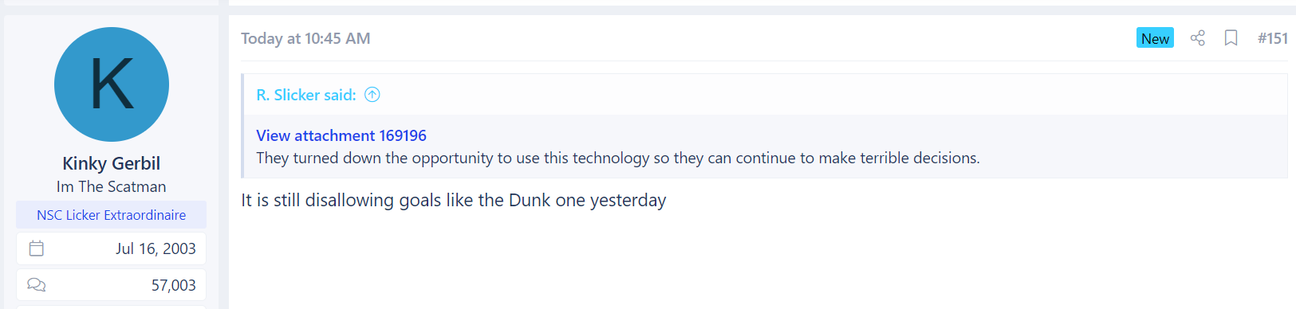Open the View attachment 169196 link
The height and width of the screenshot is (309, 1296).
[341, 135]
